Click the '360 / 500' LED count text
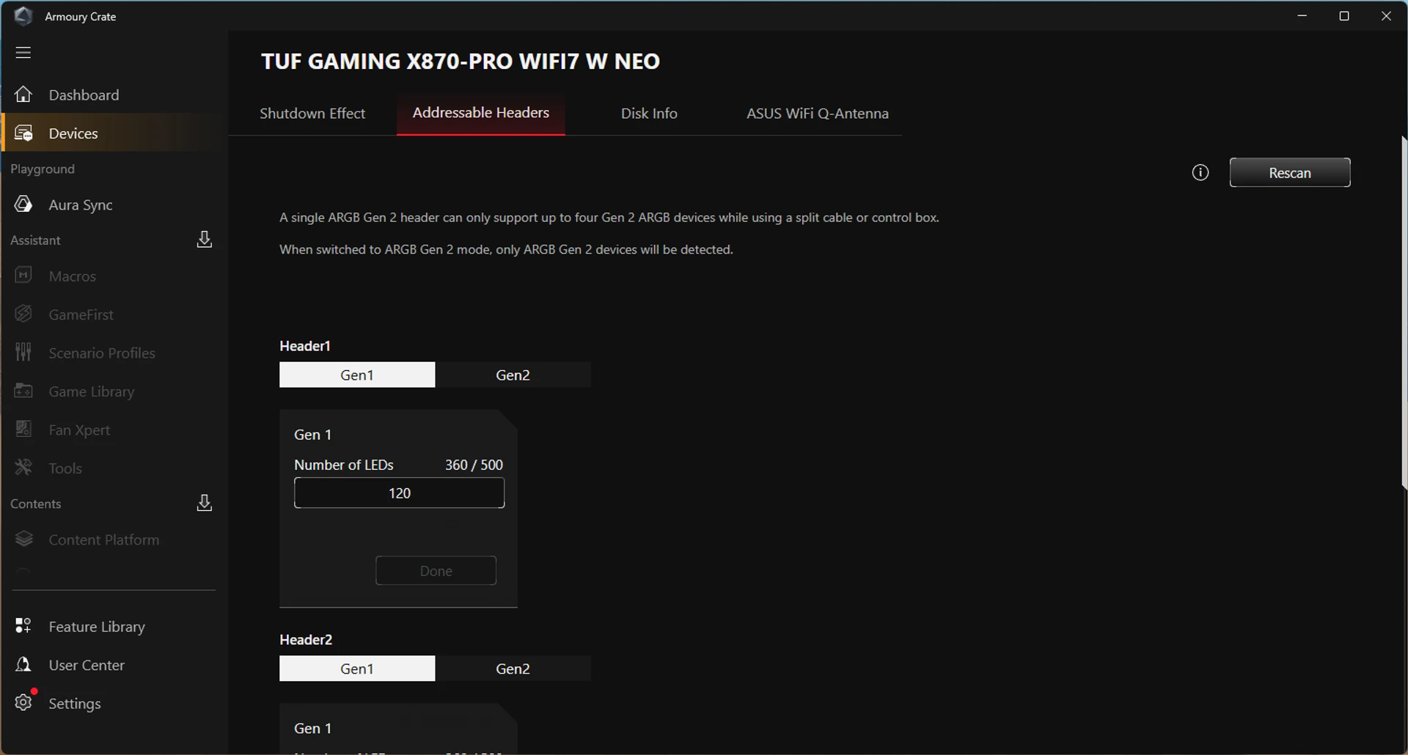Viewport: 1408px width, 755px height. (x=474, y=465)
